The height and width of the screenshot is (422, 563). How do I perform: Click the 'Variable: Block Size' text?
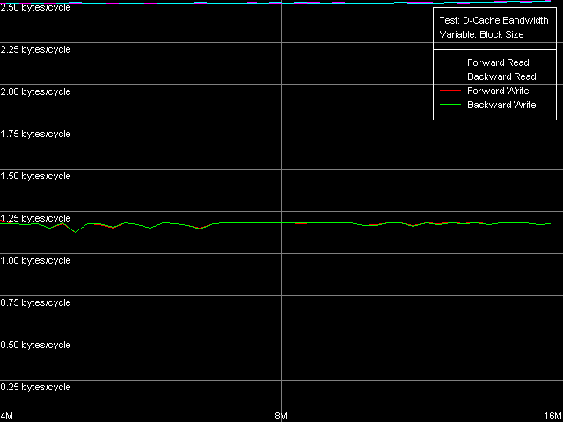(x=481, y=35)
